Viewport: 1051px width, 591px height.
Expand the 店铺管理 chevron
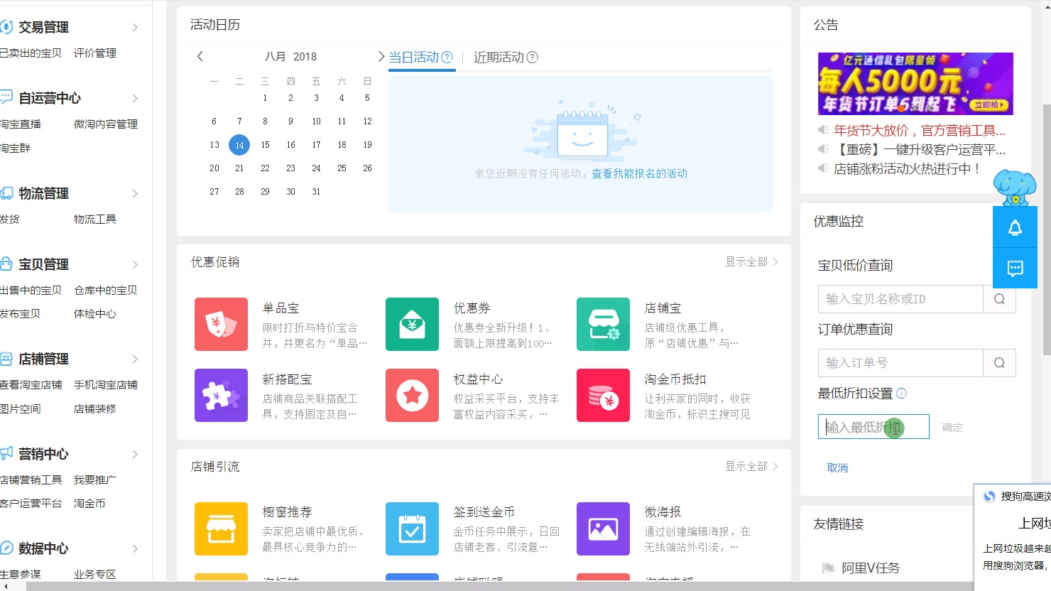135,359
